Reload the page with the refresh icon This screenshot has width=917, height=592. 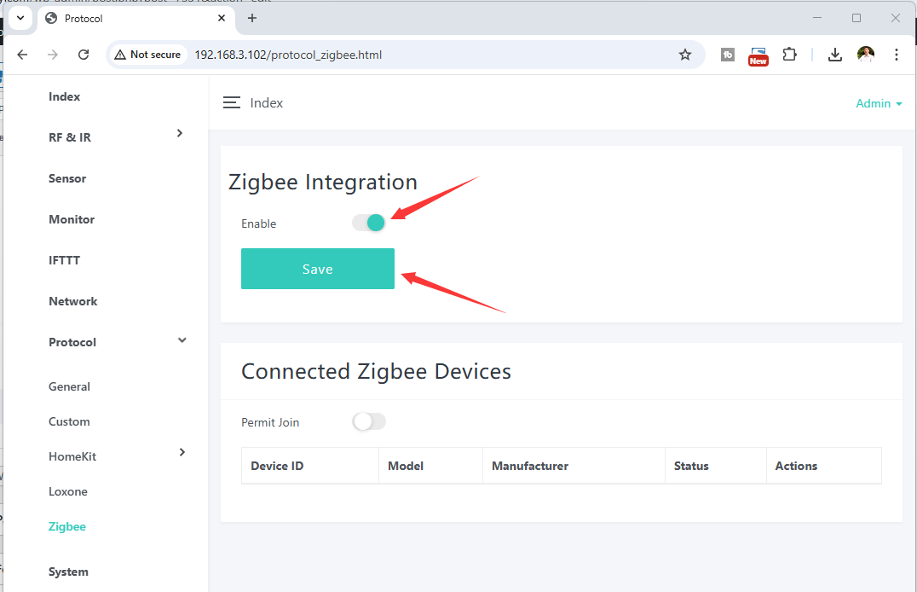pyautogui.click(x=84, y=55)
